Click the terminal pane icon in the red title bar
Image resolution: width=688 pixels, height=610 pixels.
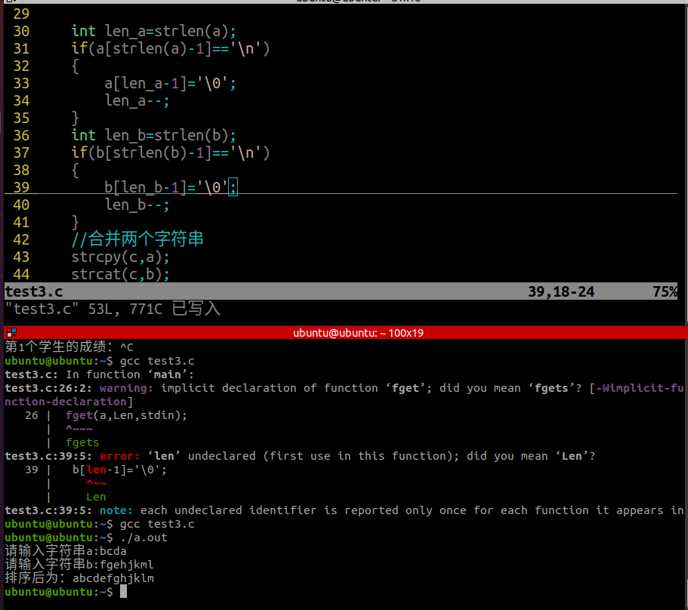(x=11, y=333)
